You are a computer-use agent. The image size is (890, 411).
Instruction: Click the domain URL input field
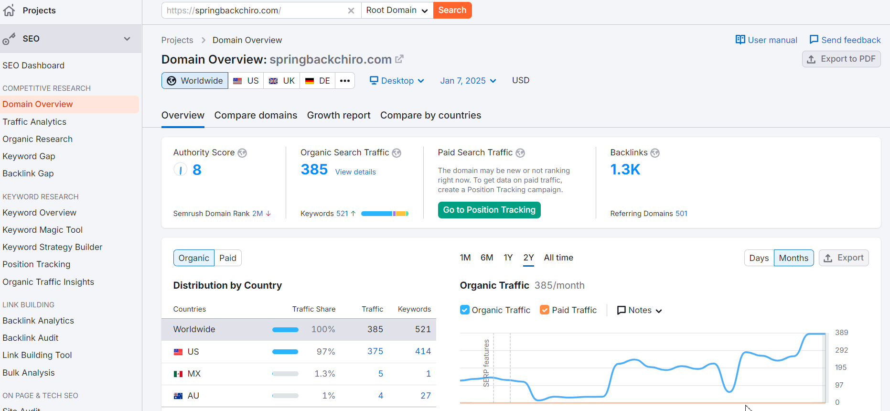[253, 11]
